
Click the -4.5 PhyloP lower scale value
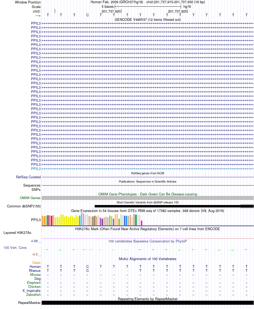[35, 254]
